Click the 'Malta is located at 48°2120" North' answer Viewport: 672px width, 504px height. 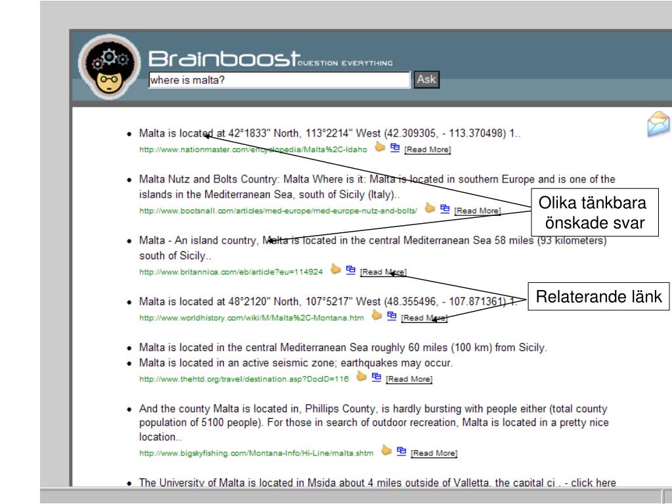coord(328,302)
